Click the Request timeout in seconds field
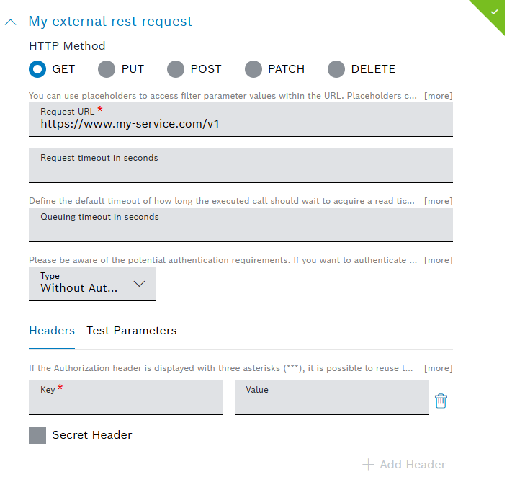This screenshot has height=477, width=507. [x=241, y=170]
